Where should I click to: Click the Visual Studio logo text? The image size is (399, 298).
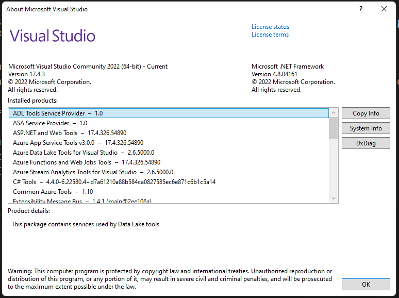53,36
